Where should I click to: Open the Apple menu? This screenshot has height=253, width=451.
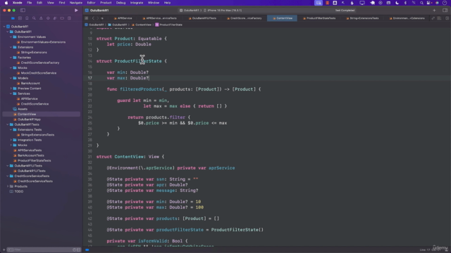[6, 3]
